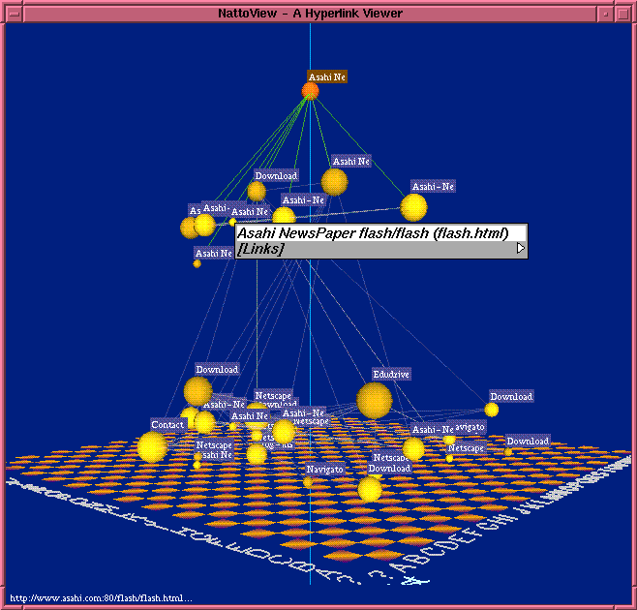
Task: Click the orange-highlighted 'Asahi Ne' root label
Action: click(x=327, y=76)
